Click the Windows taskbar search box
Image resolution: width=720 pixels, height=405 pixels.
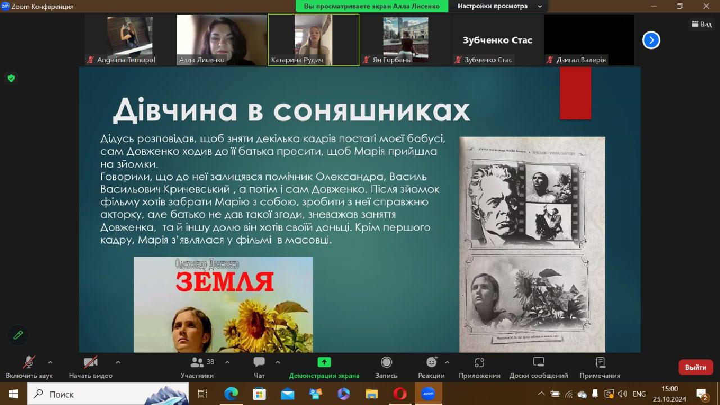(108, 394)
